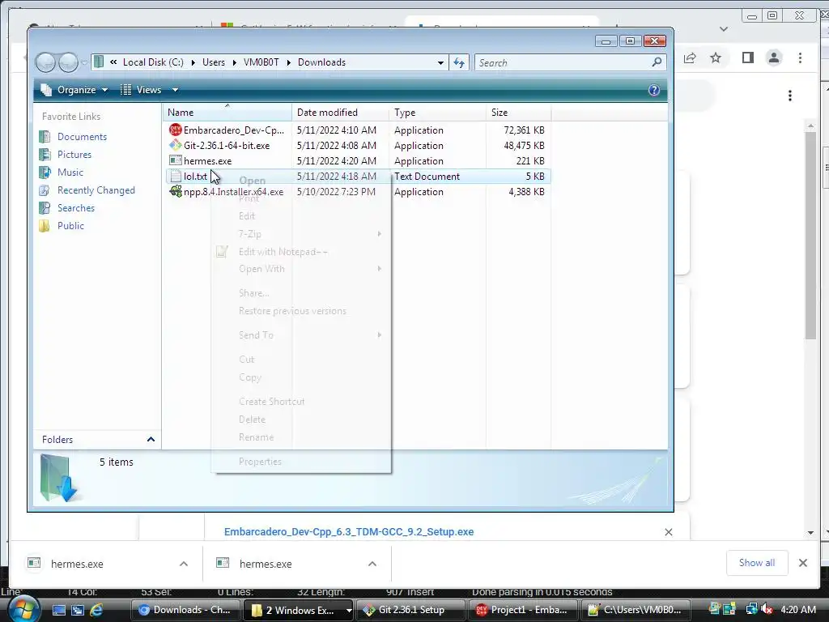The width and height of the screenshot is (829, 622).
Task: Open the Organize dropdown menu
Action: pos(74,90)
